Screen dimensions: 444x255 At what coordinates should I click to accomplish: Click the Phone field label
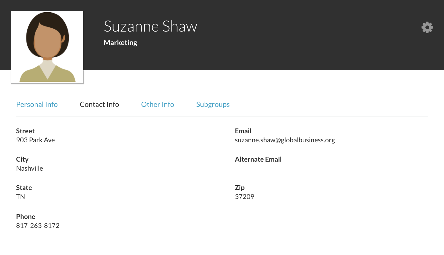tap(26, 217)
